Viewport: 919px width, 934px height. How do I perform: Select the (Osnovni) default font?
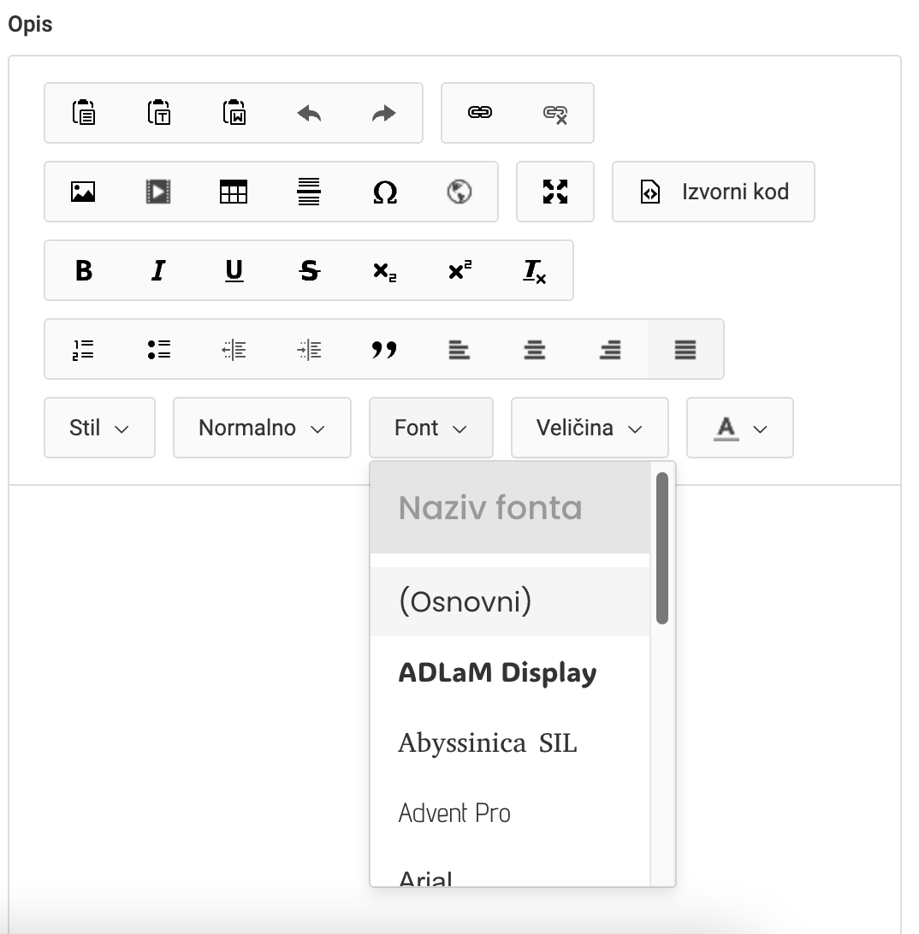coord(510,601)
